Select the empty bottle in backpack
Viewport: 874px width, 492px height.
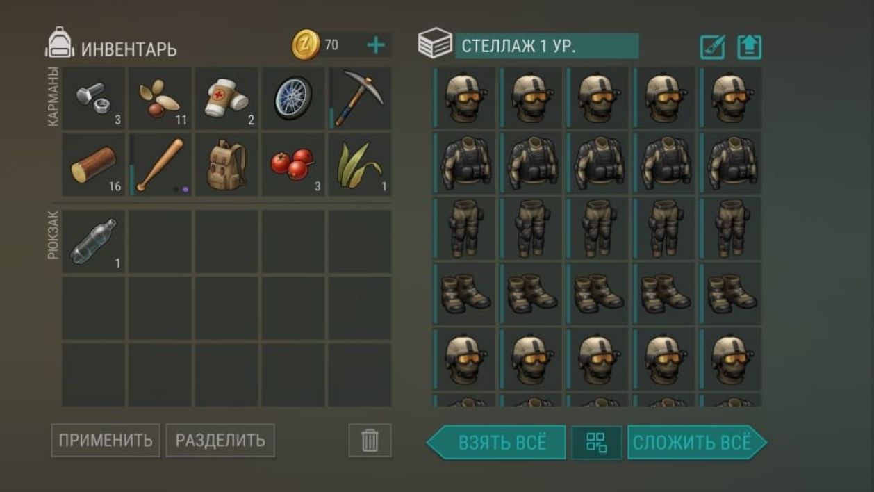click(x=94, y=241)
